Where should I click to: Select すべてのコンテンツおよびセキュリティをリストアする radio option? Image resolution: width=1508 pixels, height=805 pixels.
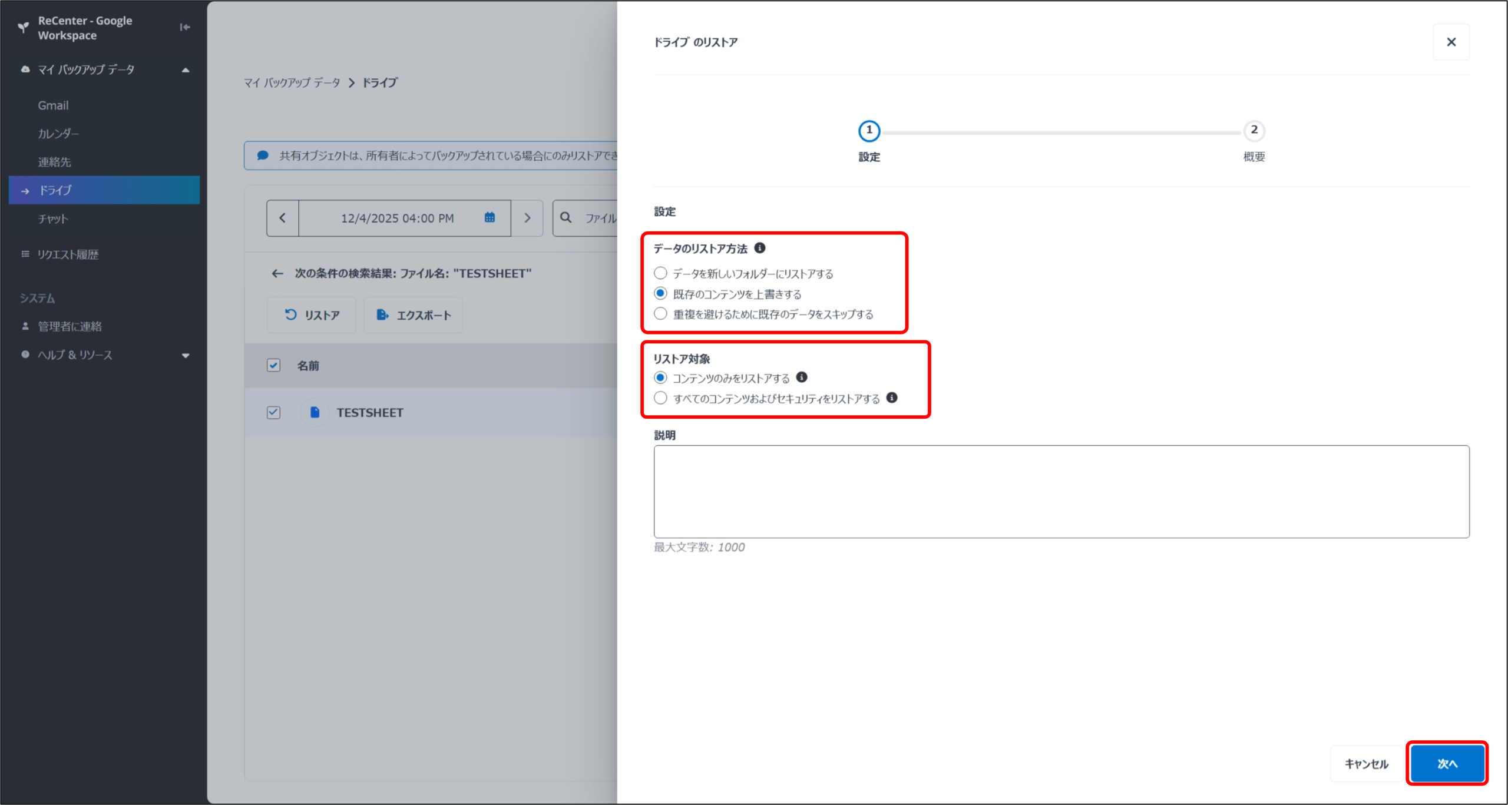(660, 398)
